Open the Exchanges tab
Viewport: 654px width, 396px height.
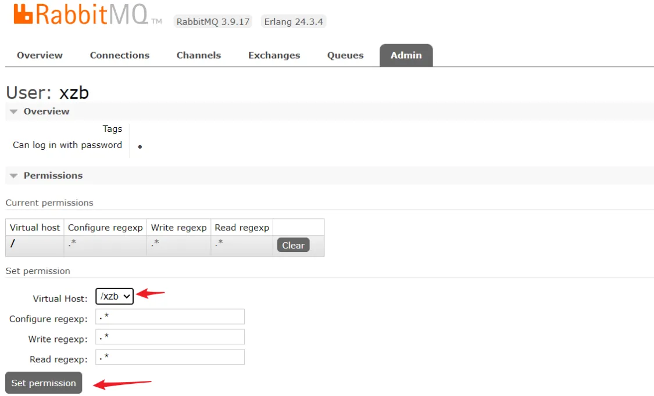(274, 55)
